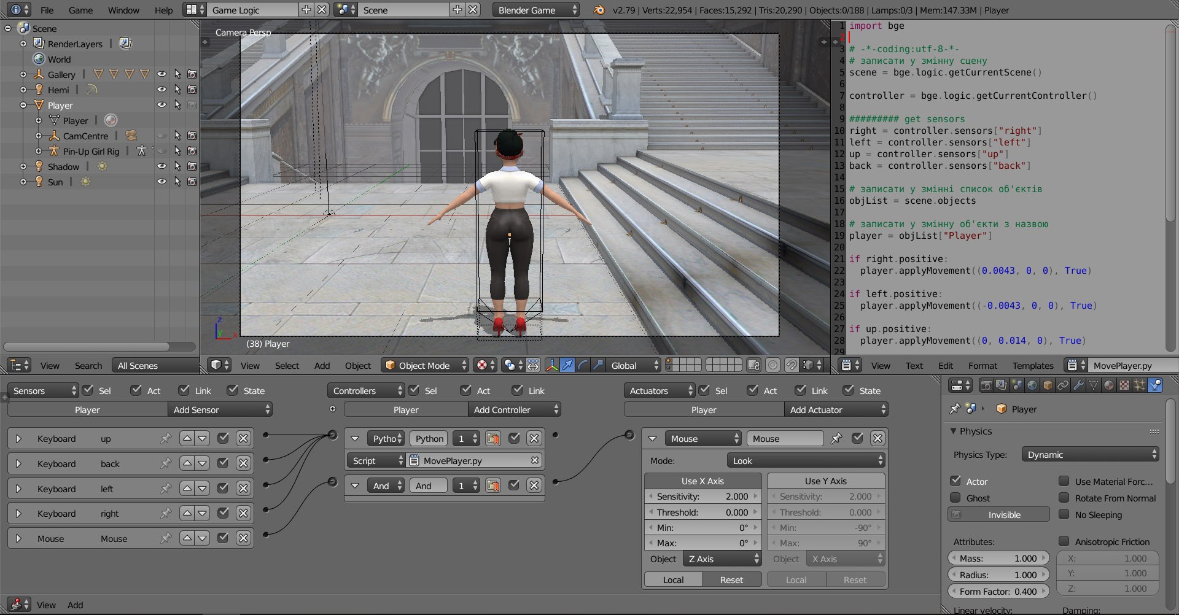Open the logic editor's editor type selector
1179x615 pixels.
coord(18,604)
